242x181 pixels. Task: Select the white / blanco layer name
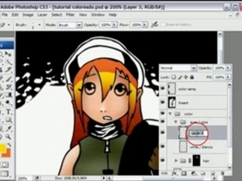pos(201,147)
